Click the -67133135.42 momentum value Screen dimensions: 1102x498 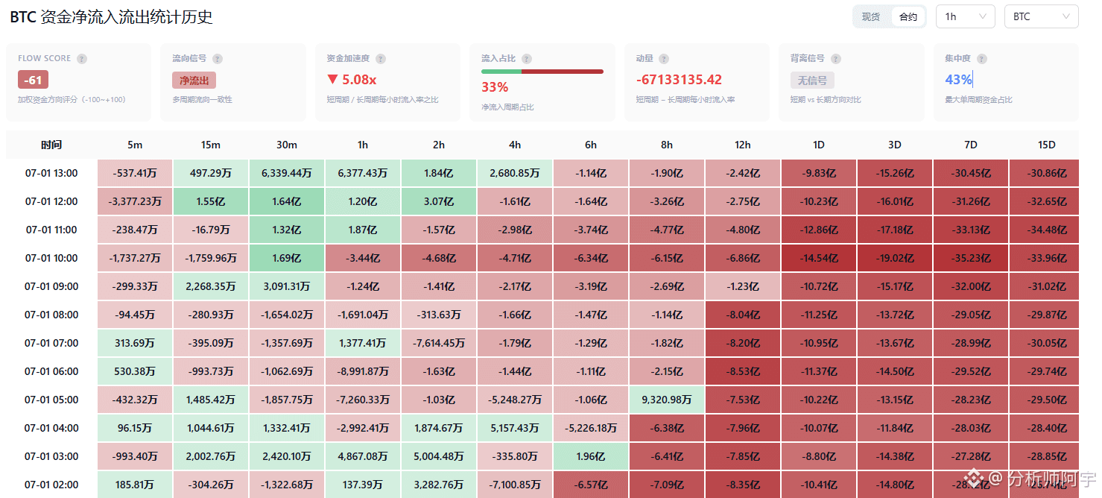(x=679, y=80)
